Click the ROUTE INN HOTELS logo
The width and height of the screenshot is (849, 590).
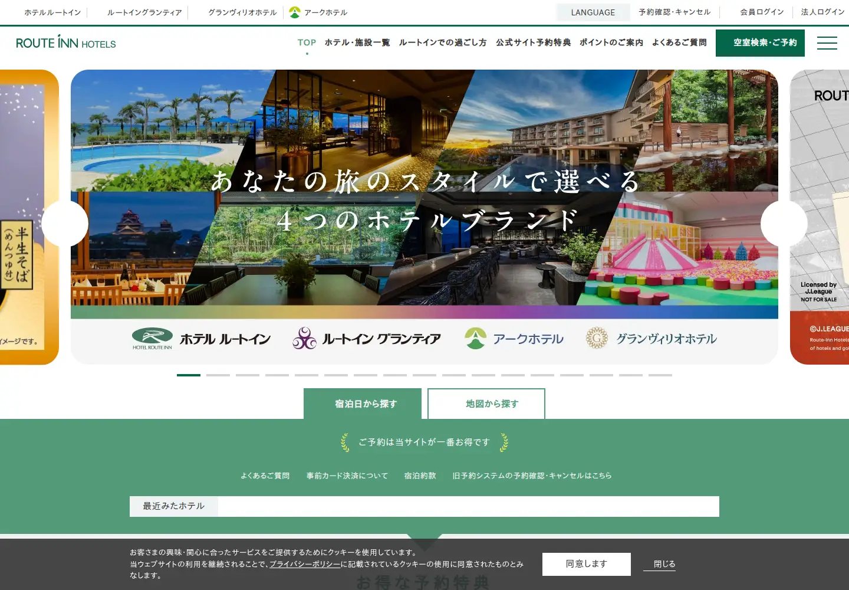(66, 42)
